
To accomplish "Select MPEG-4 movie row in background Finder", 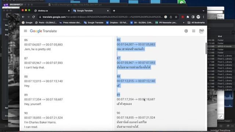I will 221,47.
